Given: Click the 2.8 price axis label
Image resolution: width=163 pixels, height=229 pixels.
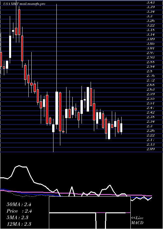Looking at the screenshot, I should [x=150, y=71].
